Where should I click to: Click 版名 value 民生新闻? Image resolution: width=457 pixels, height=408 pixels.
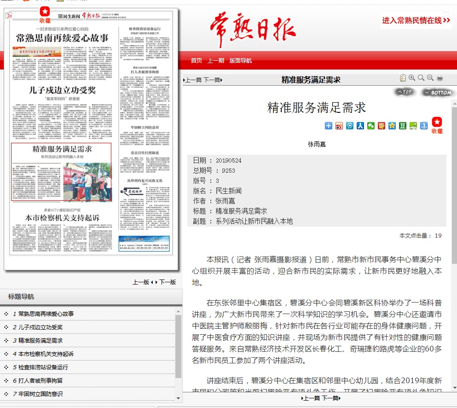(x=228, y=191)
